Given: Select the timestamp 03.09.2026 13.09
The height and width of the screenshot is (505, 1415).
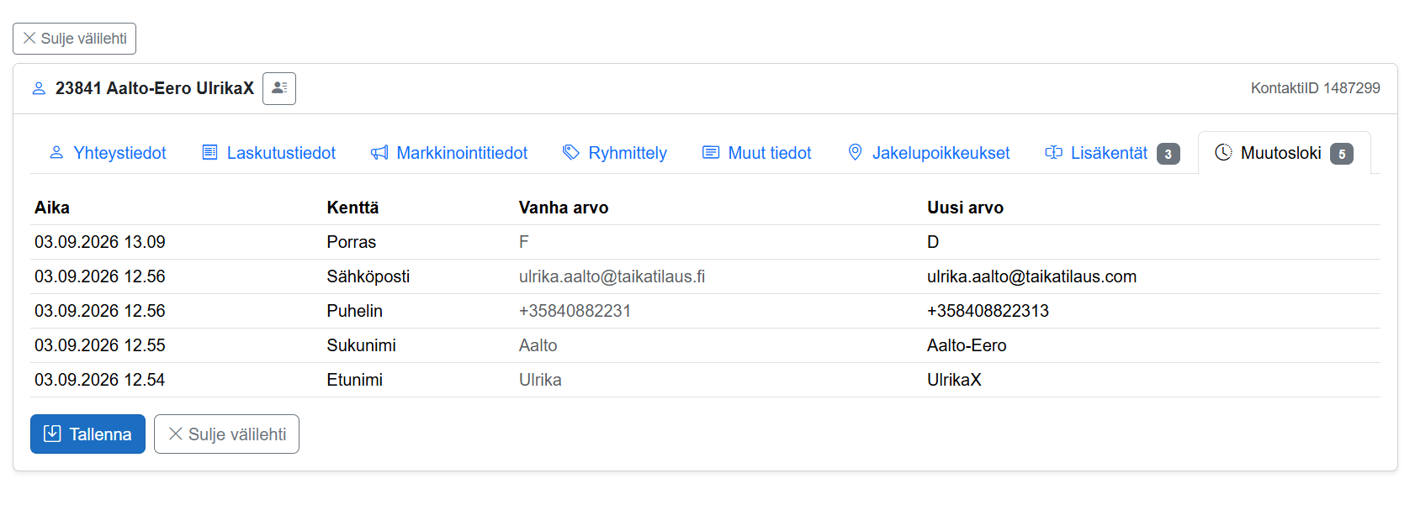Looking at the screenshot, I should click(x=100, y=242).
